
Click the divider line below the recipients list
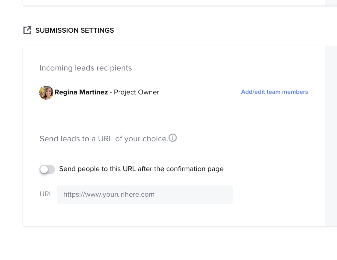(174, 123)
